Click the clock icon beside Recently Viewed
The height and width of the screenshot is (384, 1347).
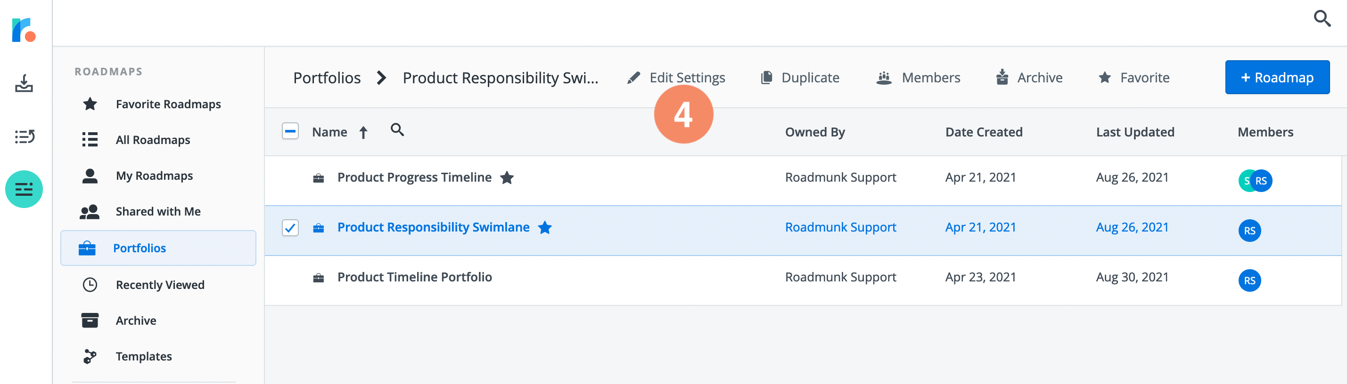coord(90,285)
